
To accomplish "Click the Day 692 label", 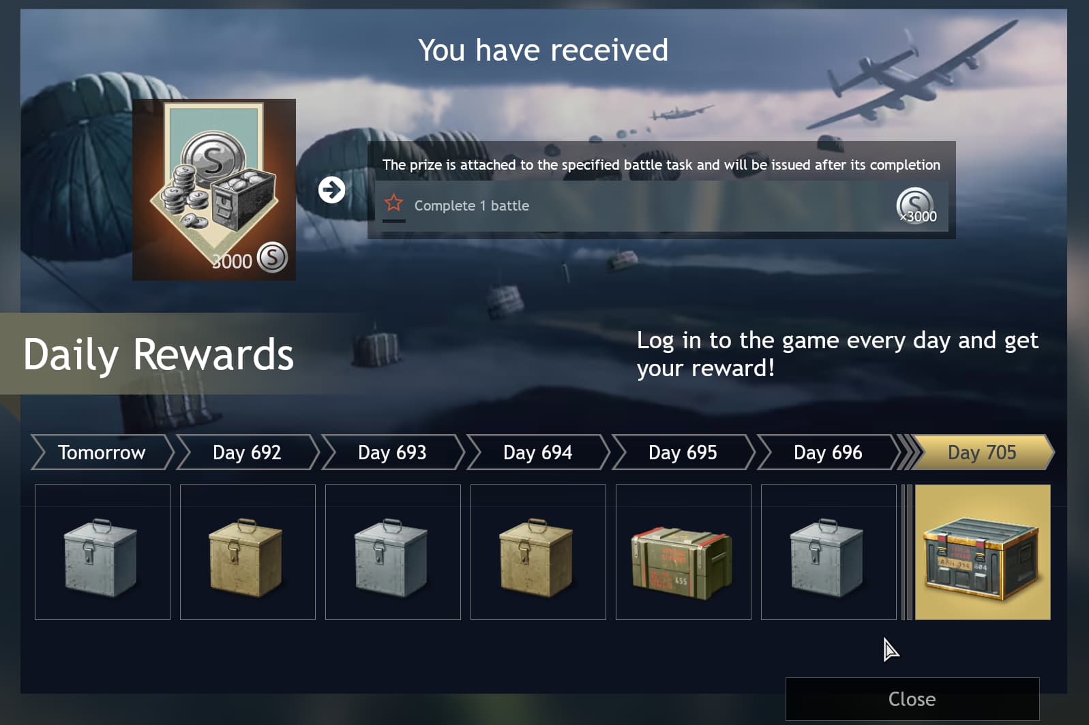I will coord(247,452).
